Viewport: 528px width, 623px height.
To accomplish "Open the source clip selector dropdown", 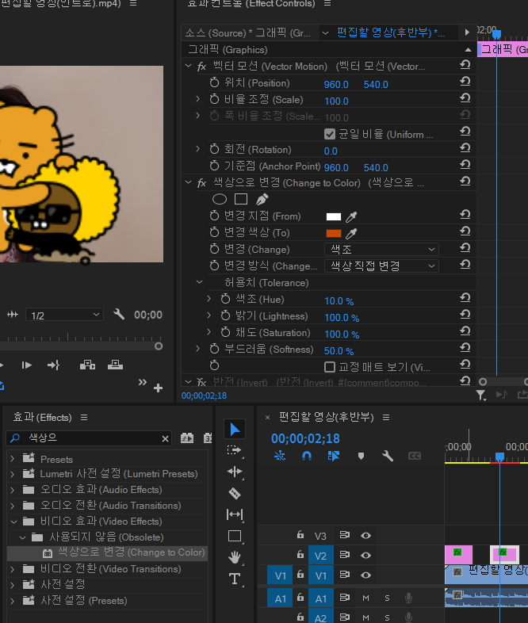I will pos(325,32).
